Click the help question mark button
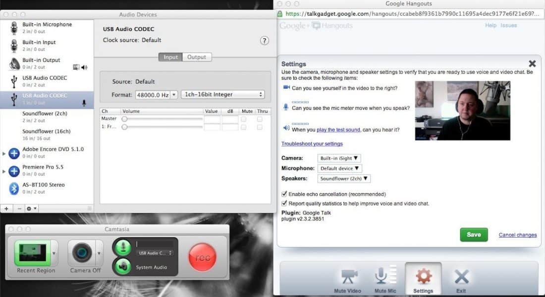The image size is (545, 297). click(x=265, y=41)
